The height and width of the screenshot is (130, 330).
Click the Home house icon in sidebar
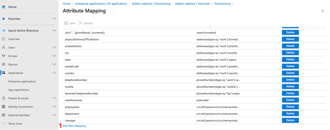(4, 7)
